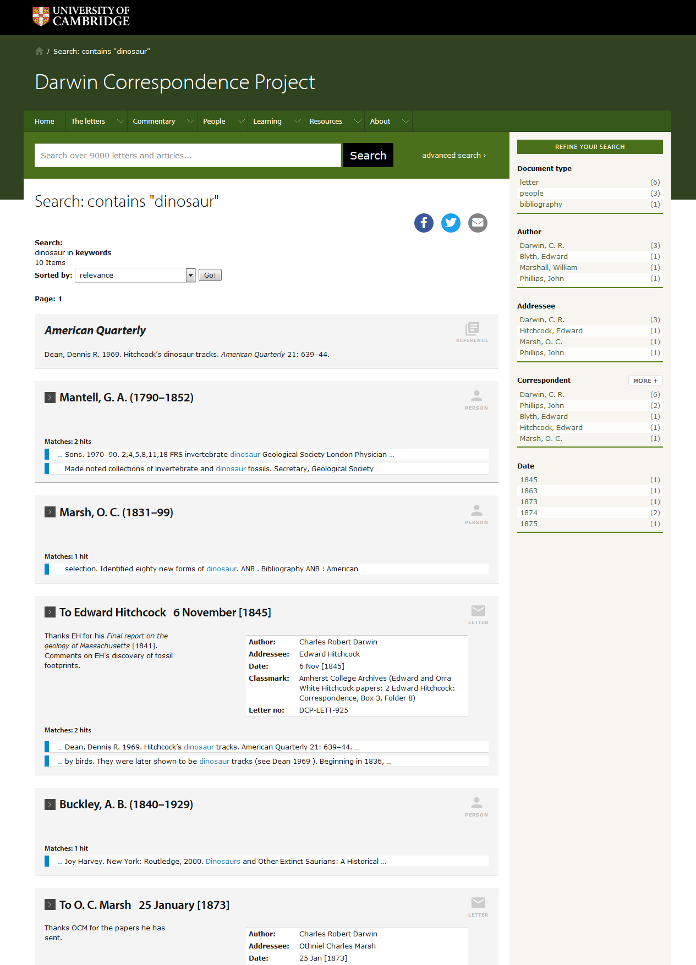Open the advanced search link

click(454, 155)
